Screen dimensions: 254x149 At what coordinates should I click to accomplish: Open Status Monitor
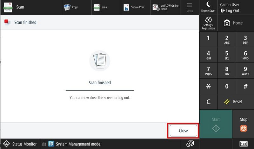click(20, 144)
